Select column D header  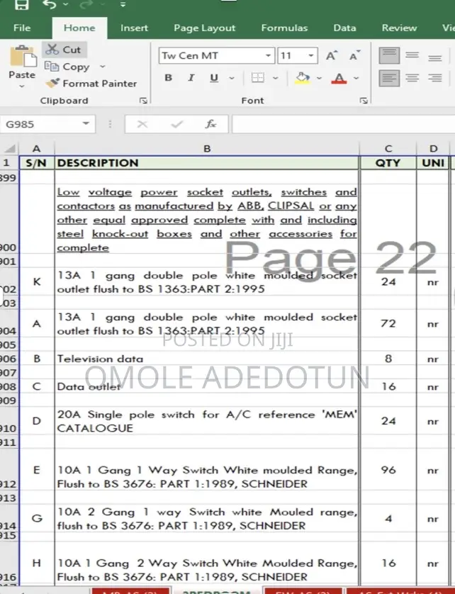coord(434,149)
